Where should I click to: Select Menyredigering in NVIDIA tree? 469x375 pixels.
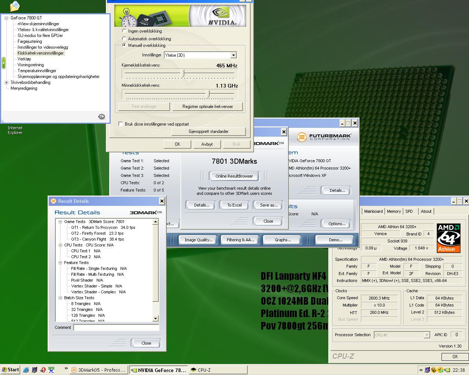tap(24, 88)
